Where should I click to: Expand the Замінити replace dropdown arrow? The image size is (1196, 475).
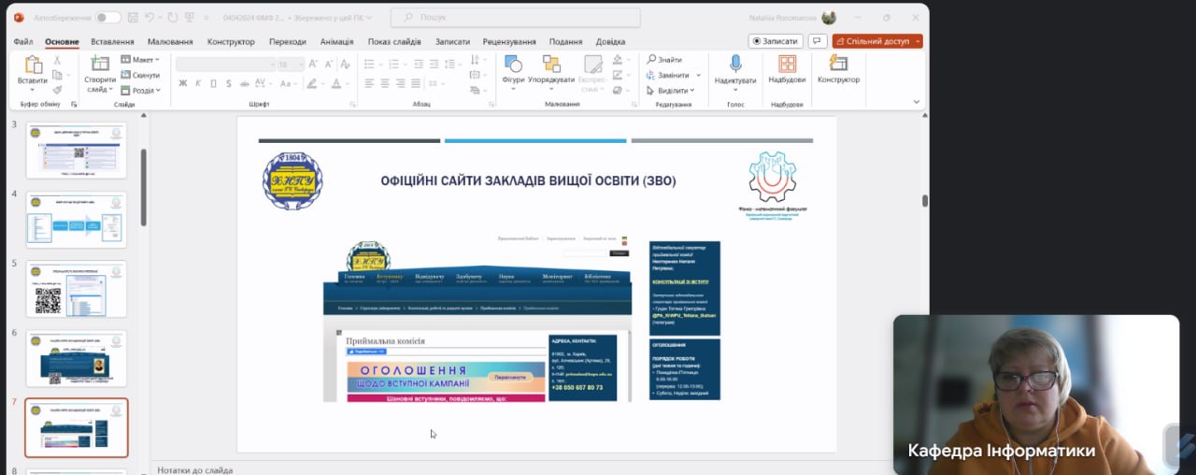[698, 75]
